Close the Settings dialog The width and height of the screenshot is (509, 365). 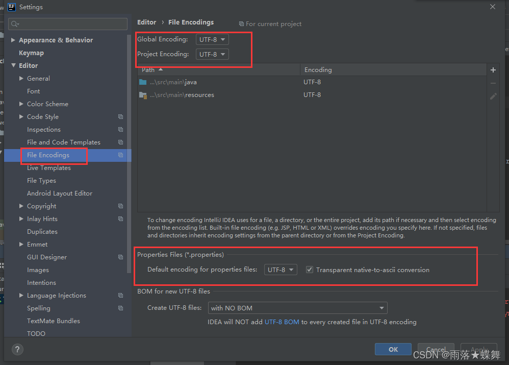coord(493,7)
